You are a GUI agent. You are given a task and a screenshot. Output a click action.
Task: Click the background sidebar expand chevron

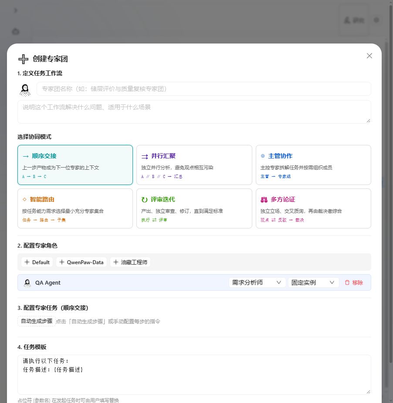(16, 10)
